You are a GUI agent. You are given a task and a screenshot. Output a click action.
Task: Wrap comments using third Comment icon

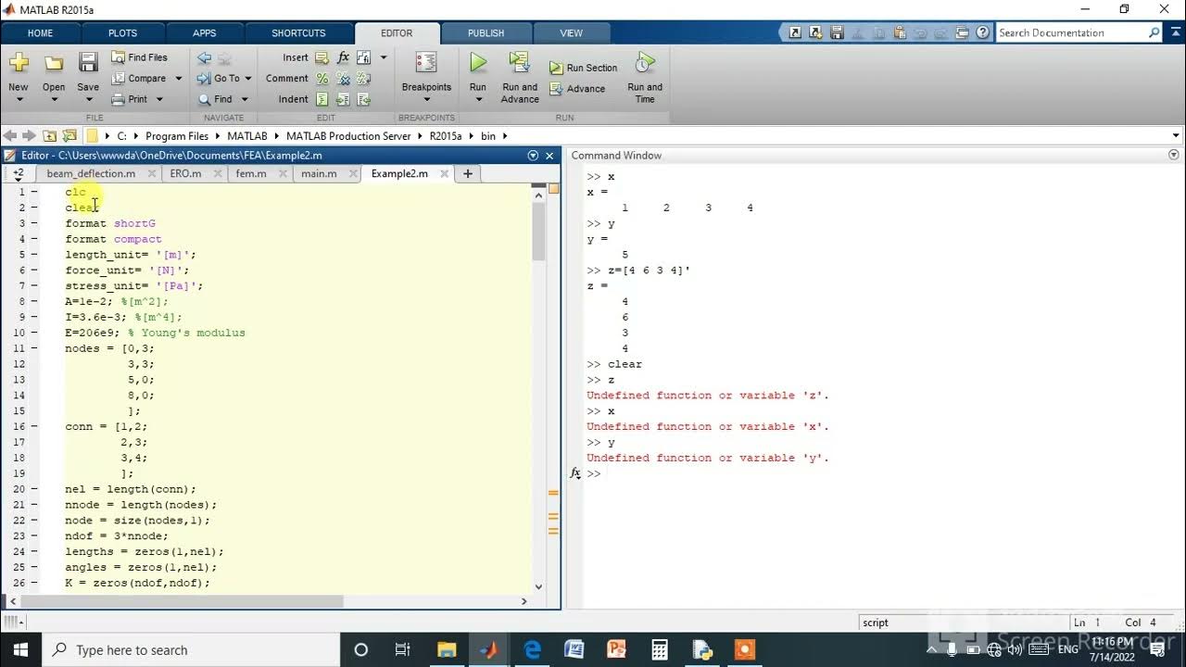click(x=363, y=79)
